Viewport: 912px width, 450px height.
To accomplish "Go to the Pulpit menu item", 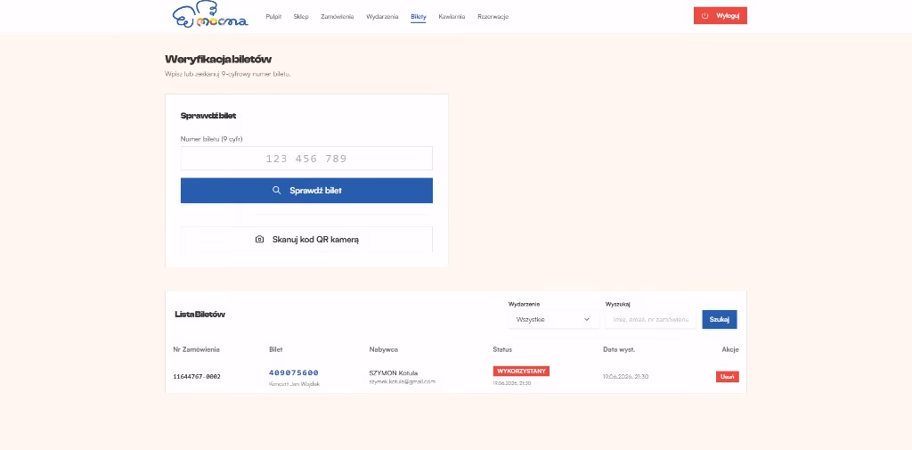I will (273, 17).
